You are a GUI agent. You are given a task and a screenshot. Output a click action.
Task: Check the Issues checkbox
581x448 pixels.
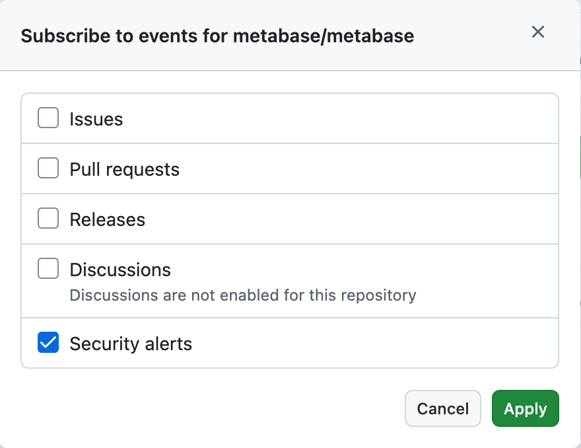pos(48,118)
